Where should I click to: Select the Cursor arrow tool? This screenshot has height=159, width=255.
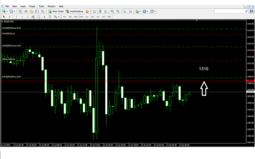[x=4, y=17]
